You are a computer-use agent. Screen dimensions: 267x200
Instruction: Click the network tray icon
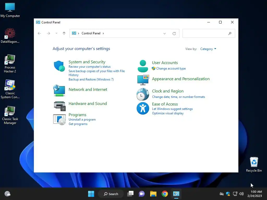235,194
